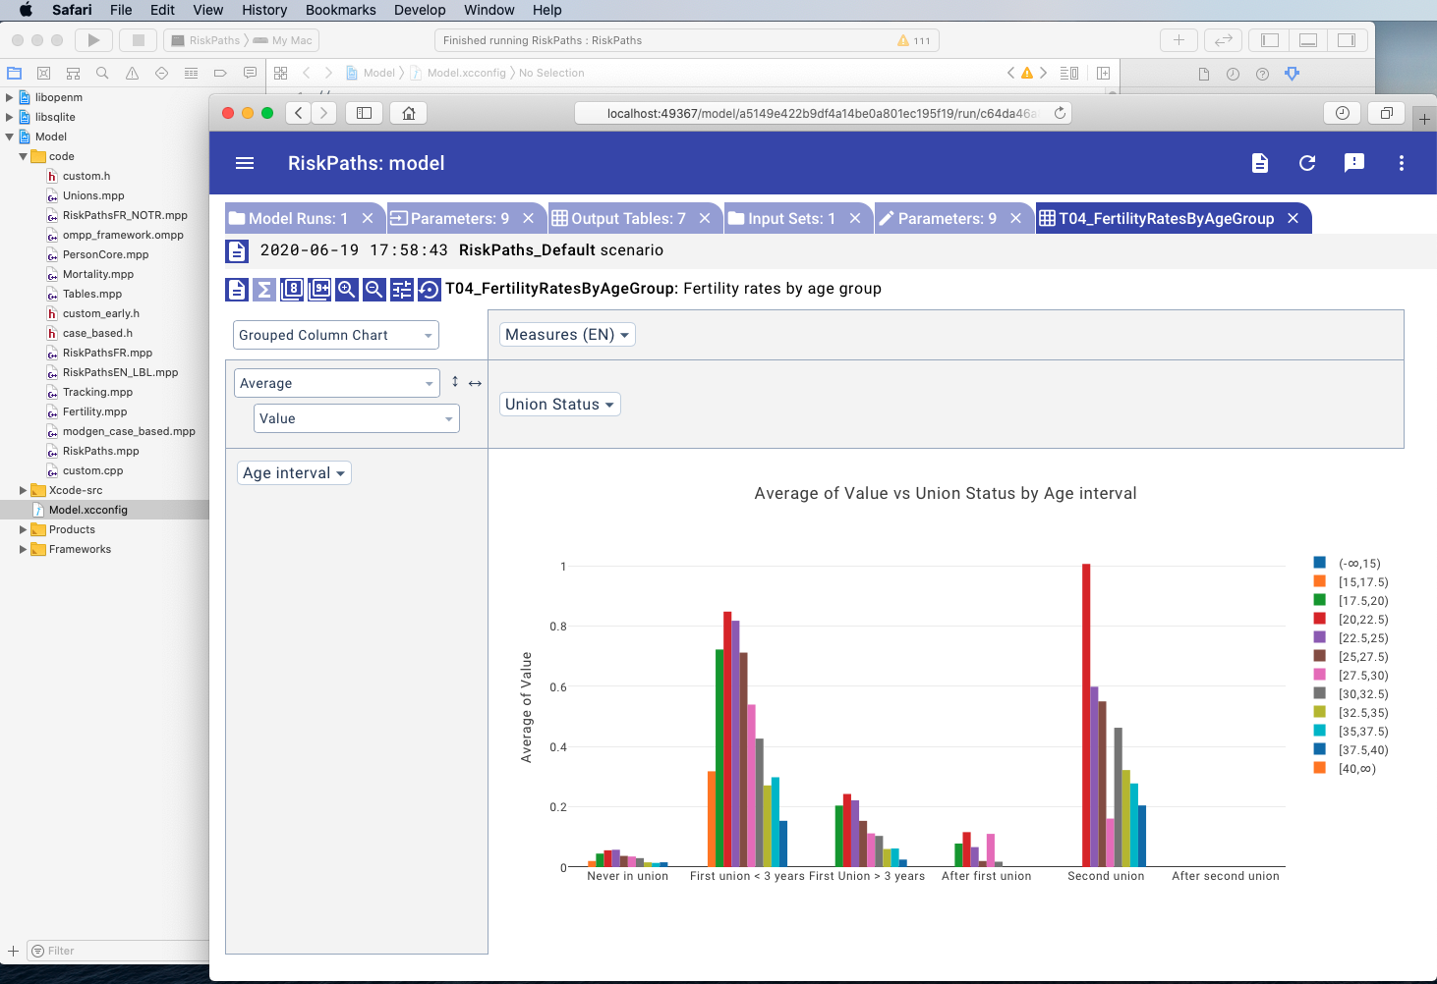Toggle the sigma accumulators view
1437x984 pixels.
(263, 289)
